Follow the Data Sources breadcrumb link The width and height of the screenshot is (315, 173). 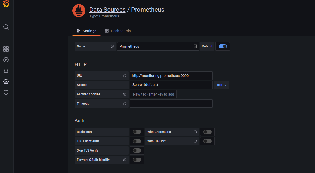click(107, 10)
